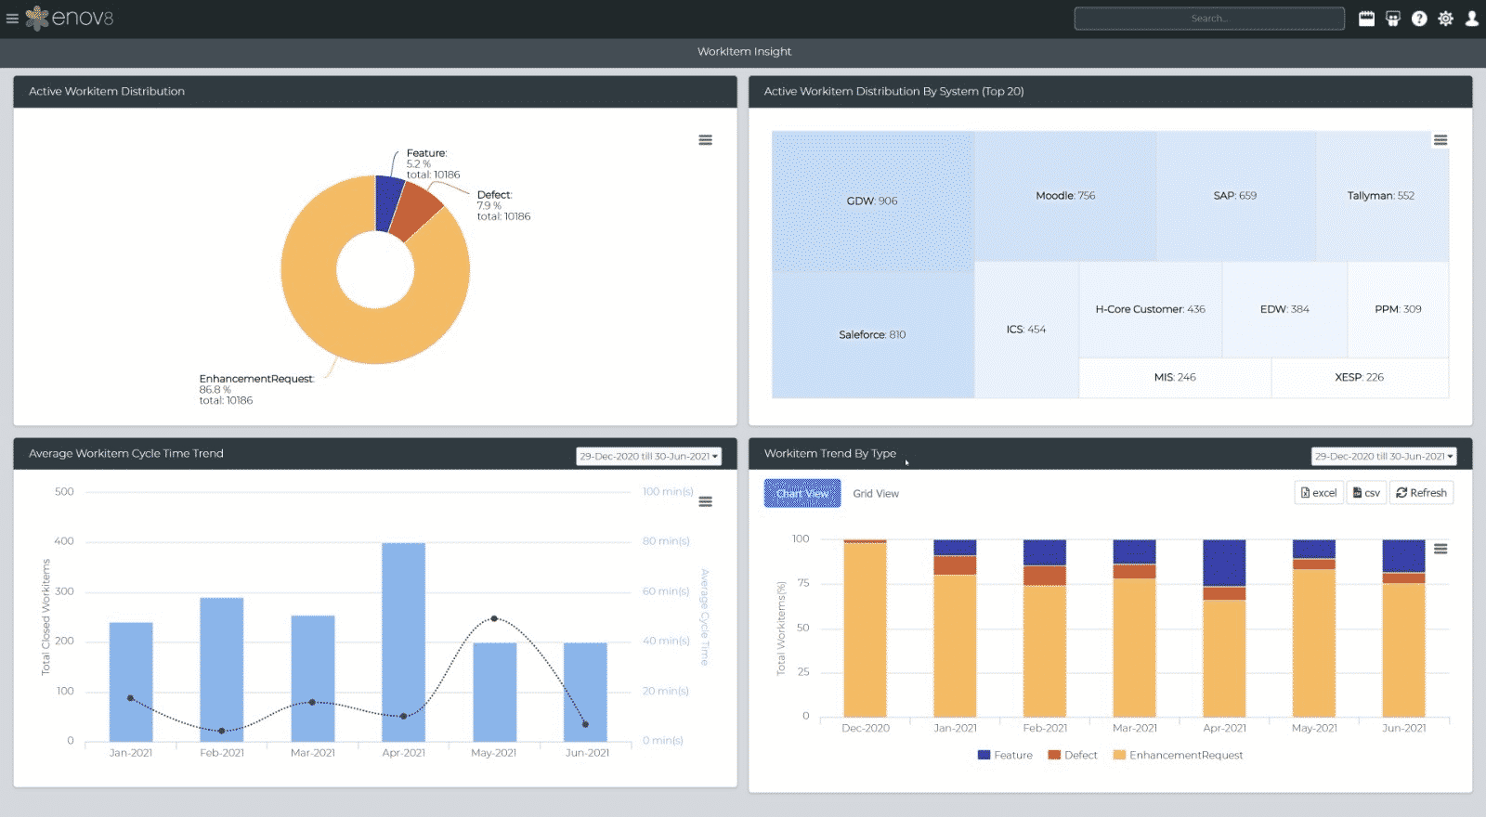Image resolution: width=1486 pixels, height=817 pixels.
Task: Click the Saleforce: 810 treemap tile
Action: [873, 335]
